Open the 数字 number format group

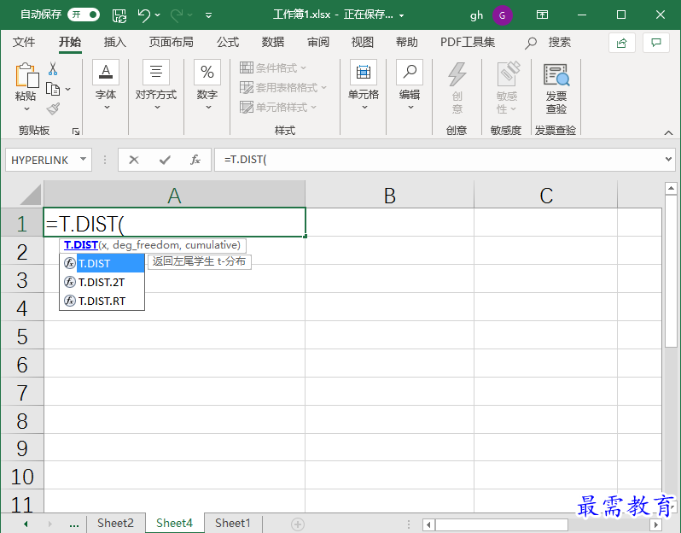pos(207,85)
